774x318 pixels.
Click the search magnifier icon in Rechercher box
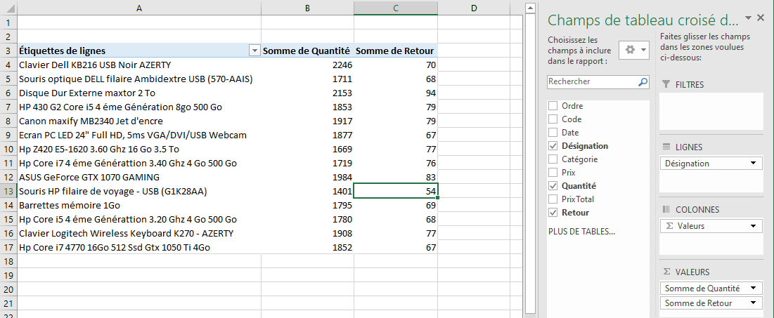(x=643, y=82)
